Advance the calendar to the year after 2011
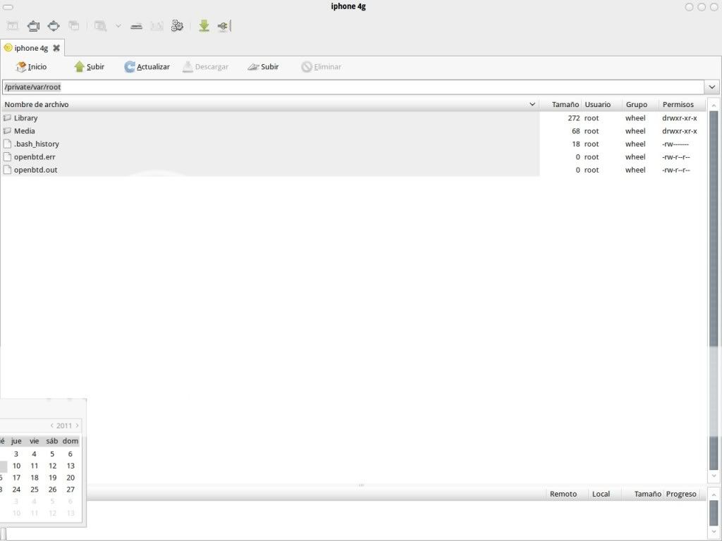The image size is (722, 541). (x=77, y=425)
